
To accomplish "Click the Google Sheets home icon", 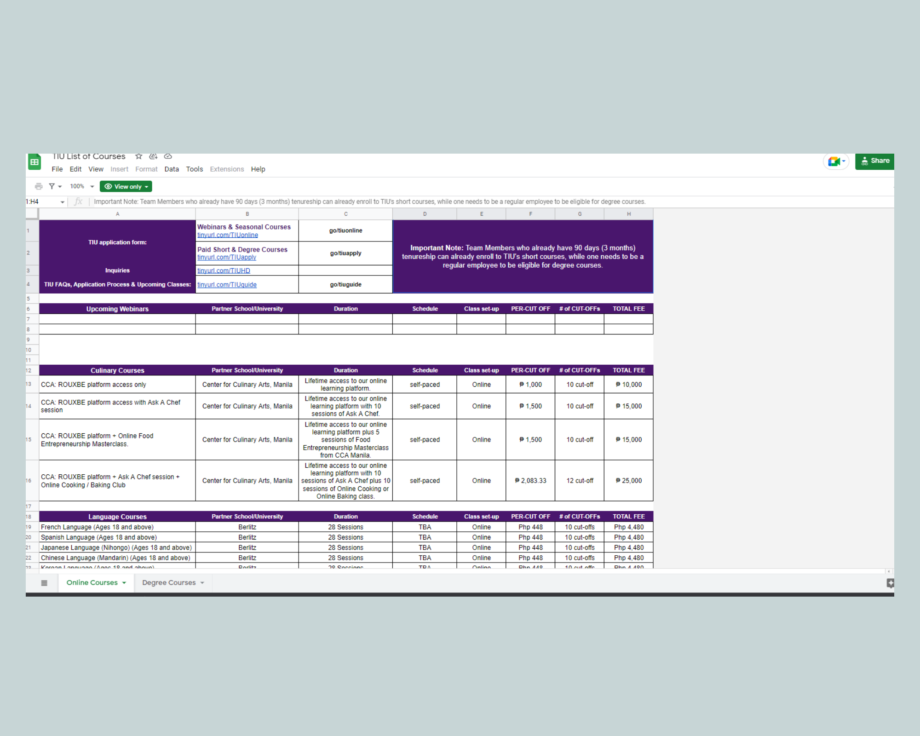I will 34,162.
